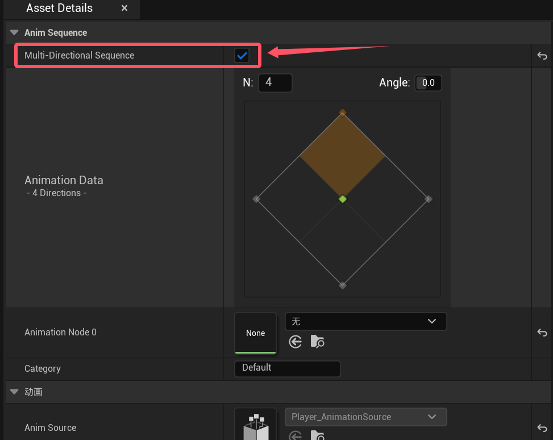Click the Multi-Directional Sequence label
Screen dimensions: 553x440
(x=80, y=55)
